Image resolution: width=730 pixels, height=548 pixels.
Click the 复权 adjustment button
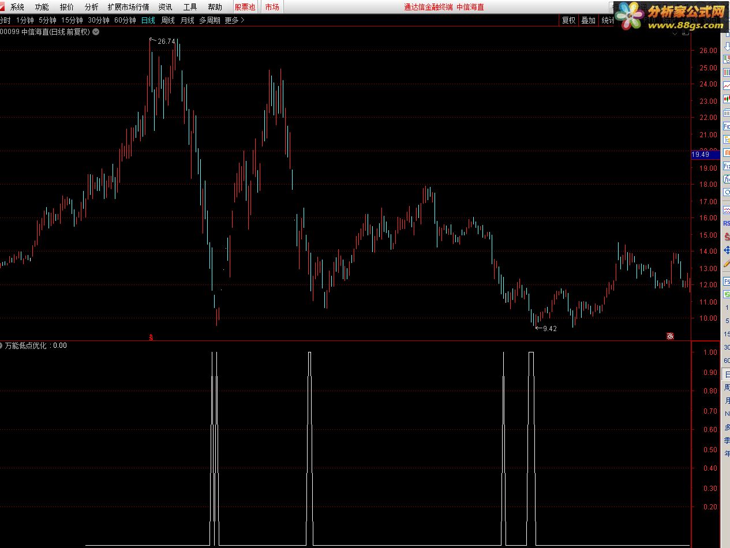point(569,20)
